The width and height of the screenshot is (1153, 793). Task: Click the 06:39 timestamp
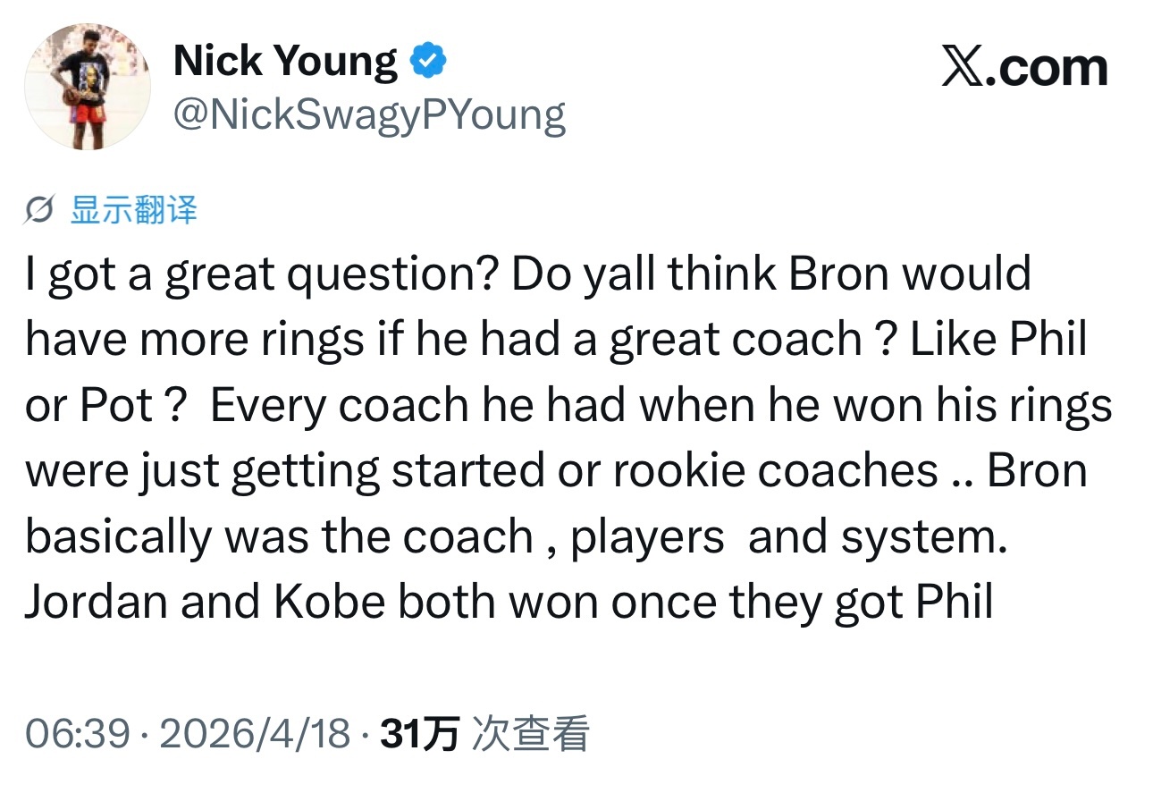79,733
